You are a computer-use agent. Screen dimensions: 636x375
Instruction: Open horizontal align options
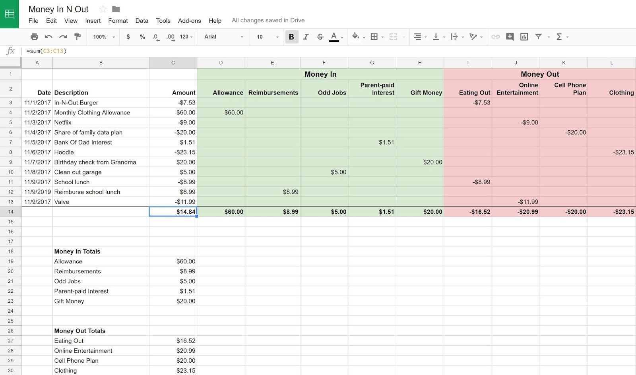click(417, 37)
